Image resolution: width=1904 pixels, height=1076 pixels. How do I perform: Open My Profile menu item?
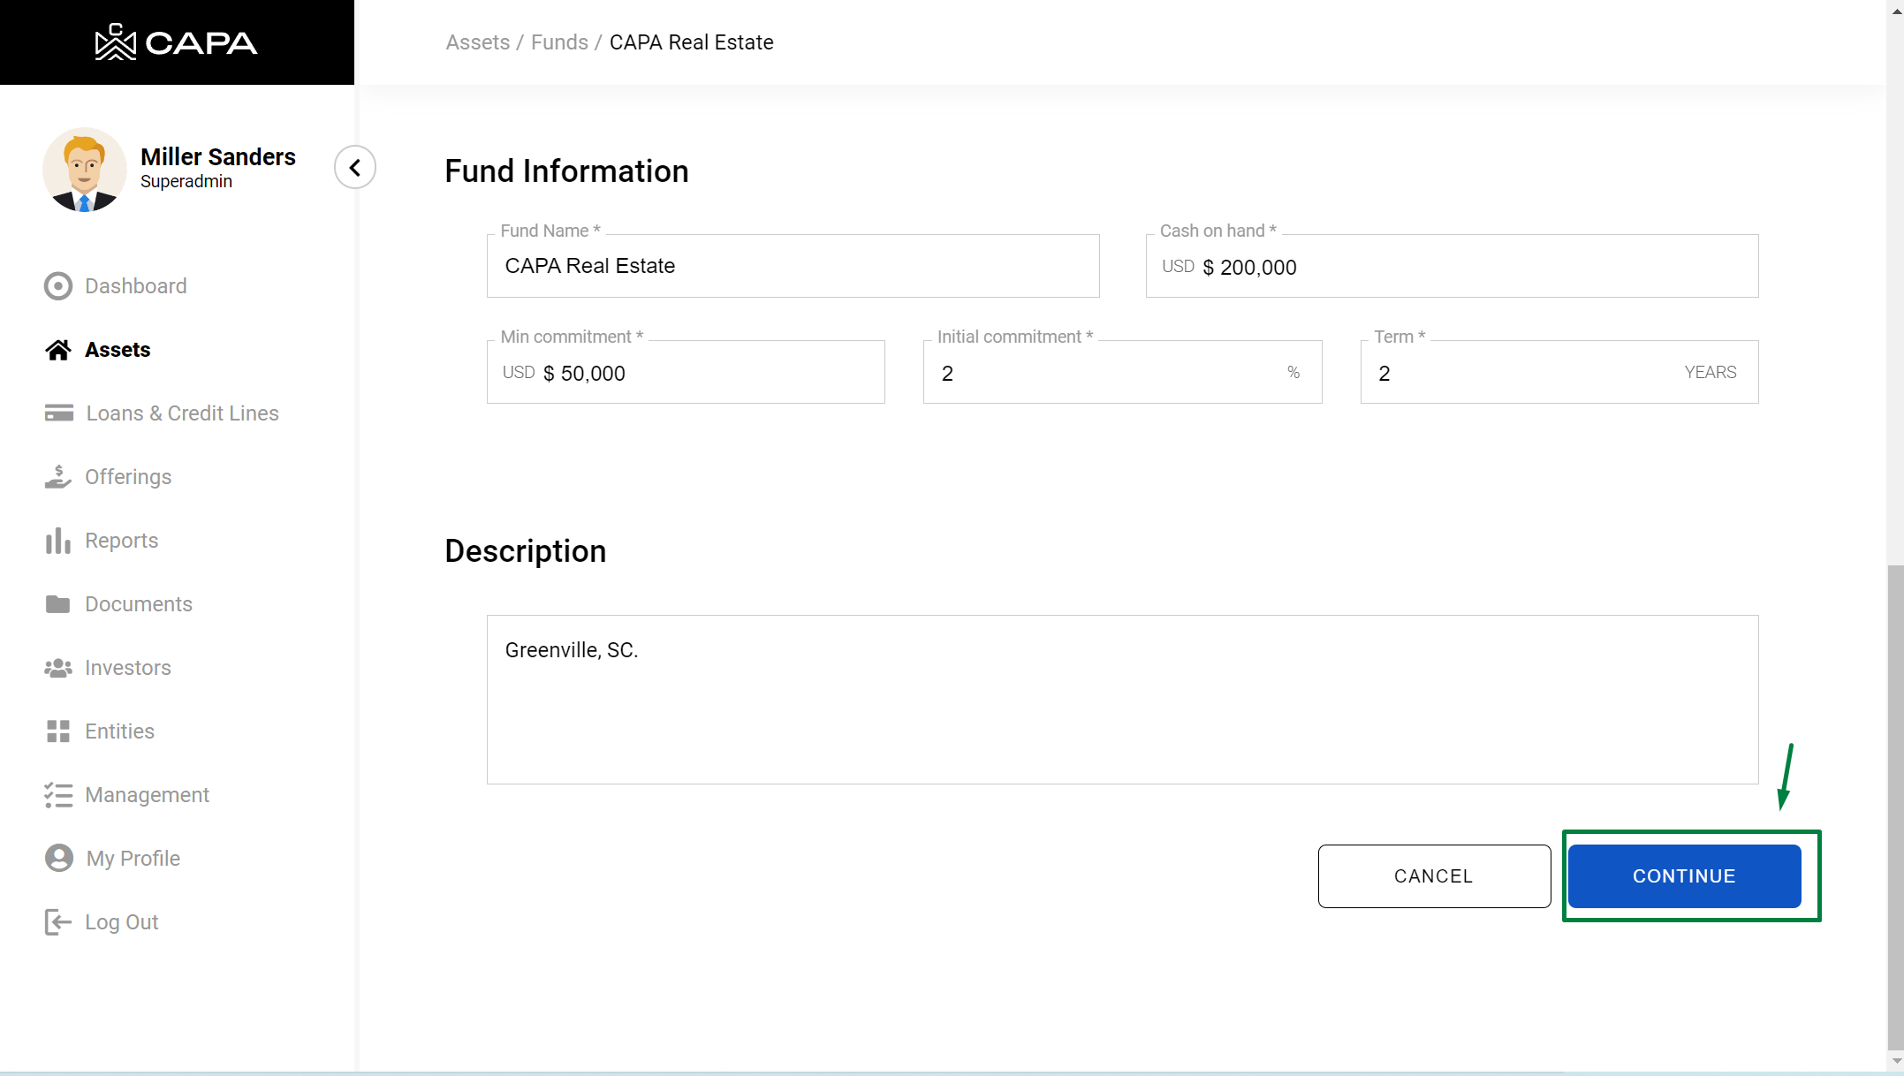point(133,859)
